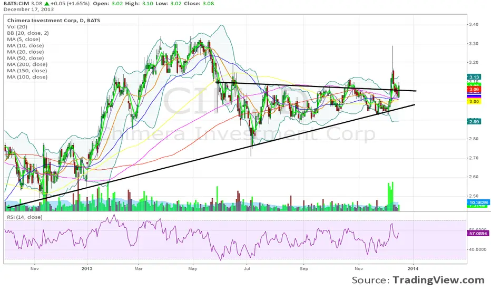The height and width of the screenshot is (290, 491).
Task: Select the MA (20, close) legend entry
Action: (x=25, y=52)
